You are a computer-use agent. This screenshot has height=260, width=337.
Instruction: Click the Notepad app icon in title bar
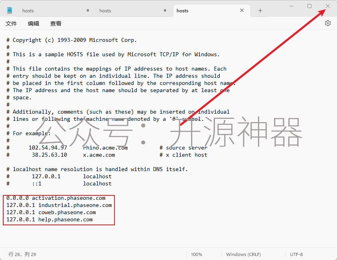pos(10,10)
